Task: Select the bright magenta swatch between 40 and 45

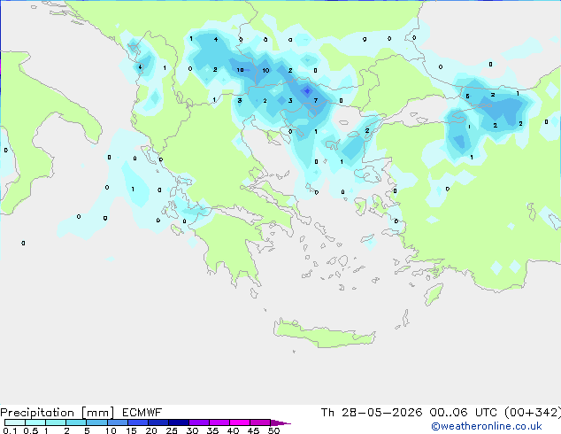Action: tap(240, 422)
